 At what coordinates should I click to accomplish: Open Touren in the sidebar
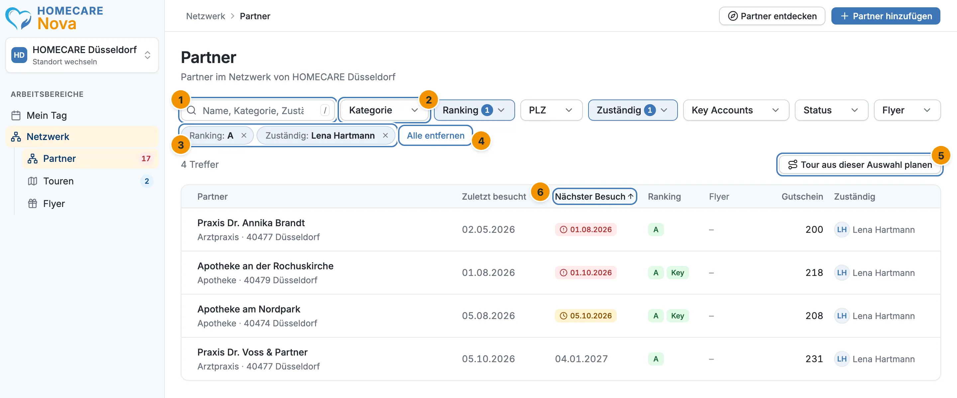(x=90, y=181)
